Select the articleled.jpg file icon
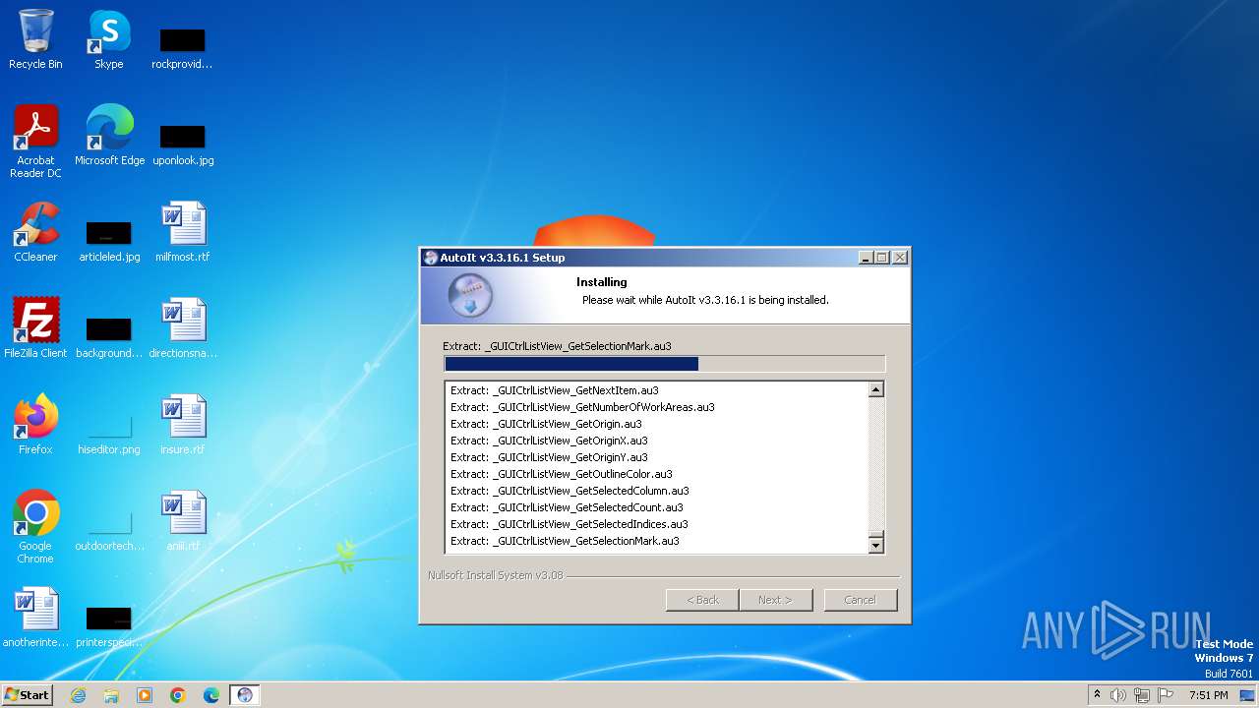The image size is (1259, 708). coord(109,240)
